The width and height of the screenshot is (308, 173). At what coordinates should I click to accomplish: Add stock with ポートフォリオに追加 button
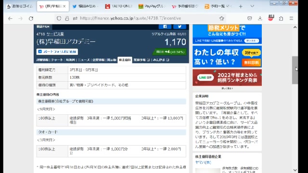(x=57, y=51)
